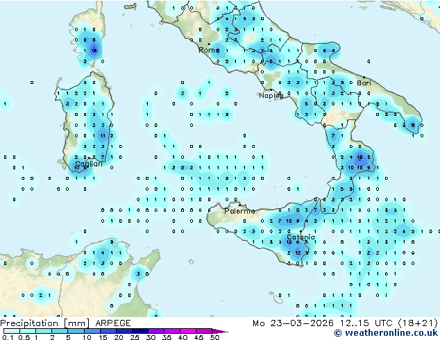Click the '12..15 UTC' time text
The height and width of the screenshot is (340, 440).
366,323
